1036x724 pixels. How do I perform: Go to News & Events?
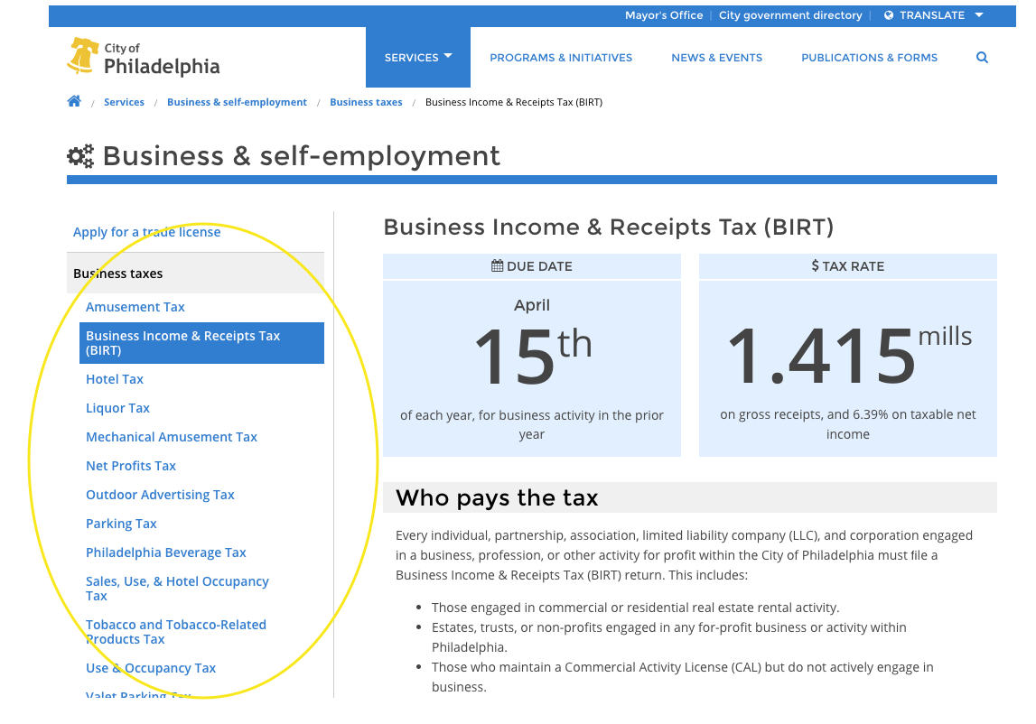coord(717,58)
